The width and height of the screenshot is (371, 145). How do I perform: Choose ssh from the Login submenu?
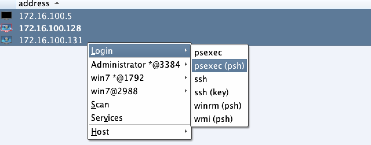[201, 79]
